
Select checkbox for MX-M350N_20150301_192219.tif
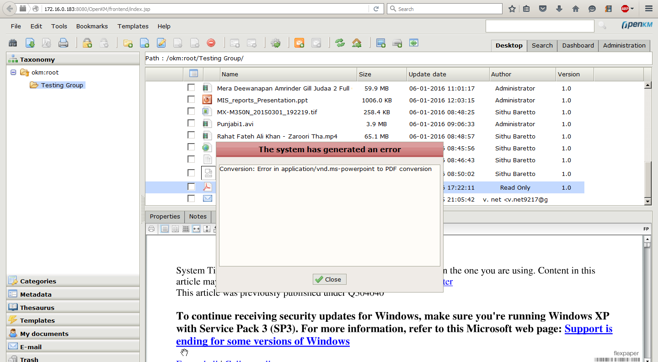click(x=191, y=112)
